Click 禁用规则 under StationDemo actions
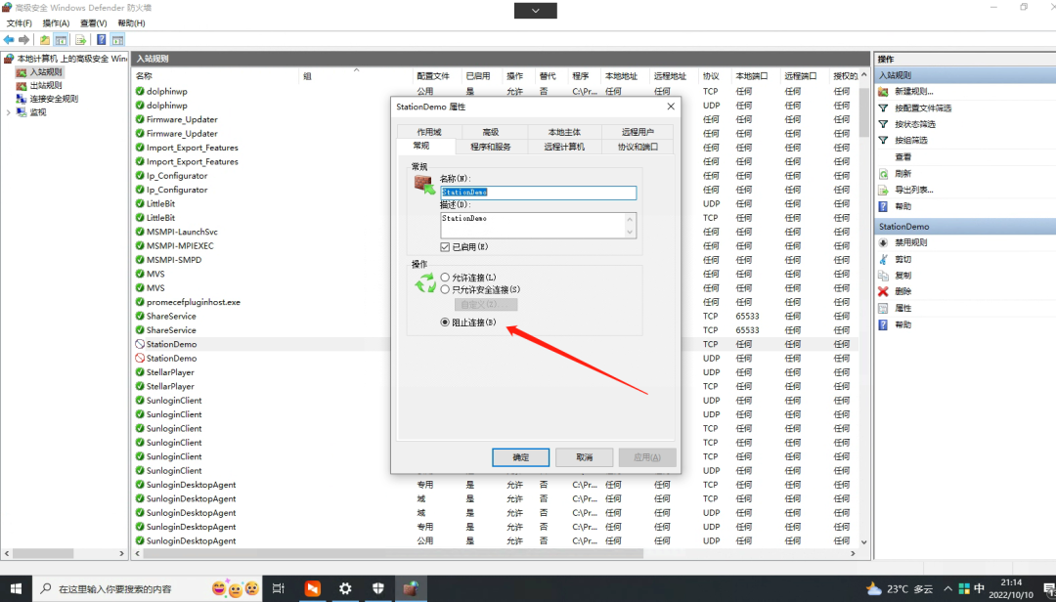1056x602 pixels. point(910,242)
